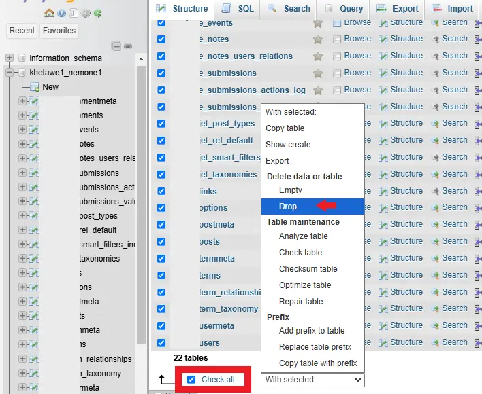This screenshot has height=394, width=482.
Task: Uncheck the postmeta table checkbox
Action: coord(161,224)
